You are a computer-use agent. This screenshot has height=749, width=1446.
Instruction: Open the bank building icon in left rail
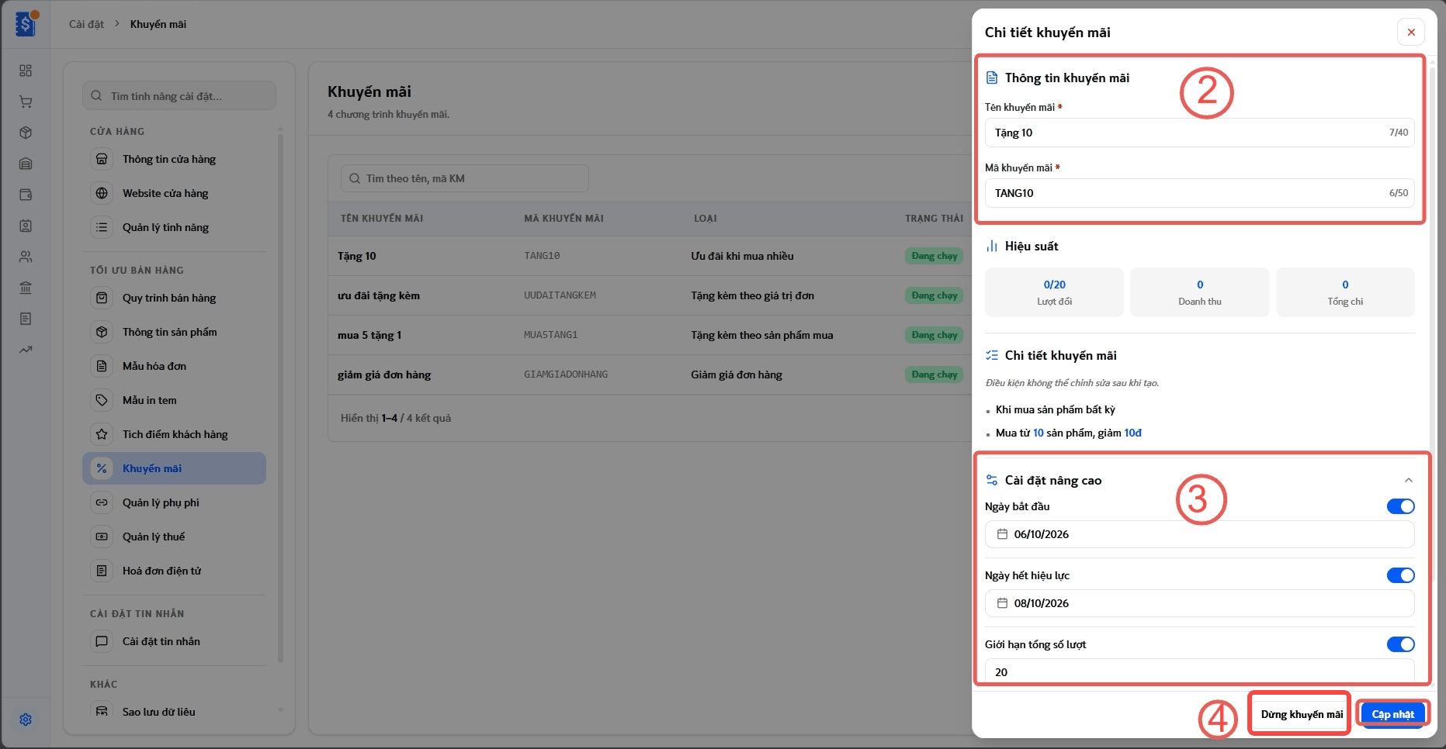[x=26, y=288]
